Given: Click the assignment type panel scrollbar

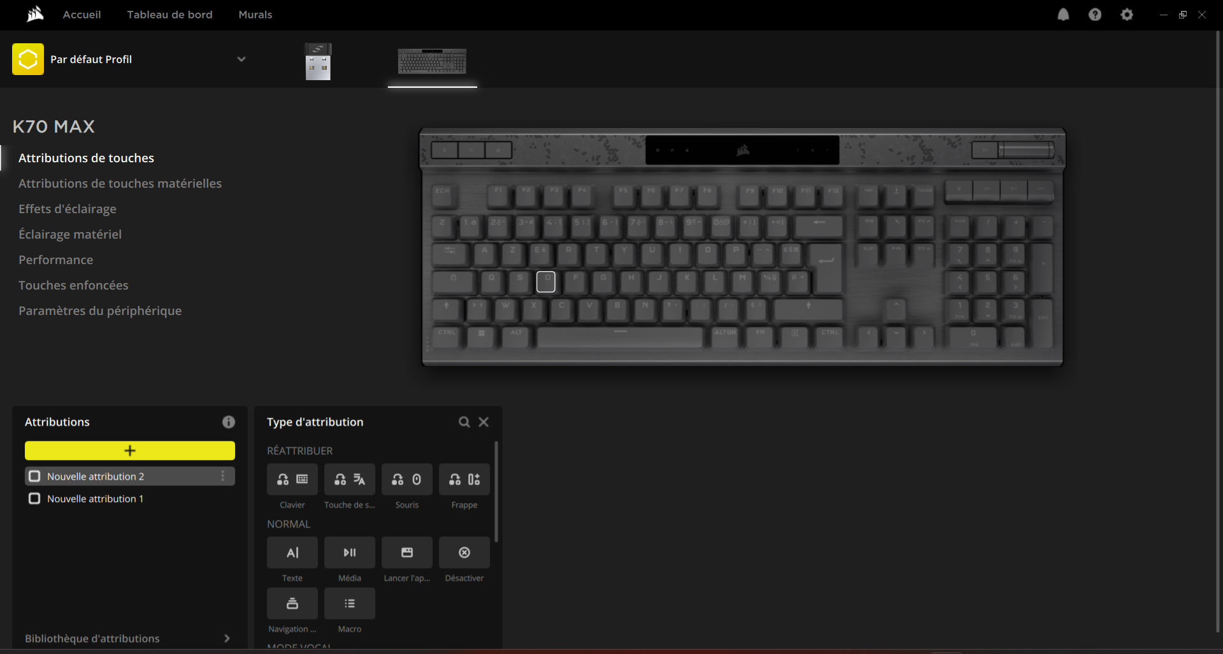Looking at the screenshot, I should pos(496,492).
